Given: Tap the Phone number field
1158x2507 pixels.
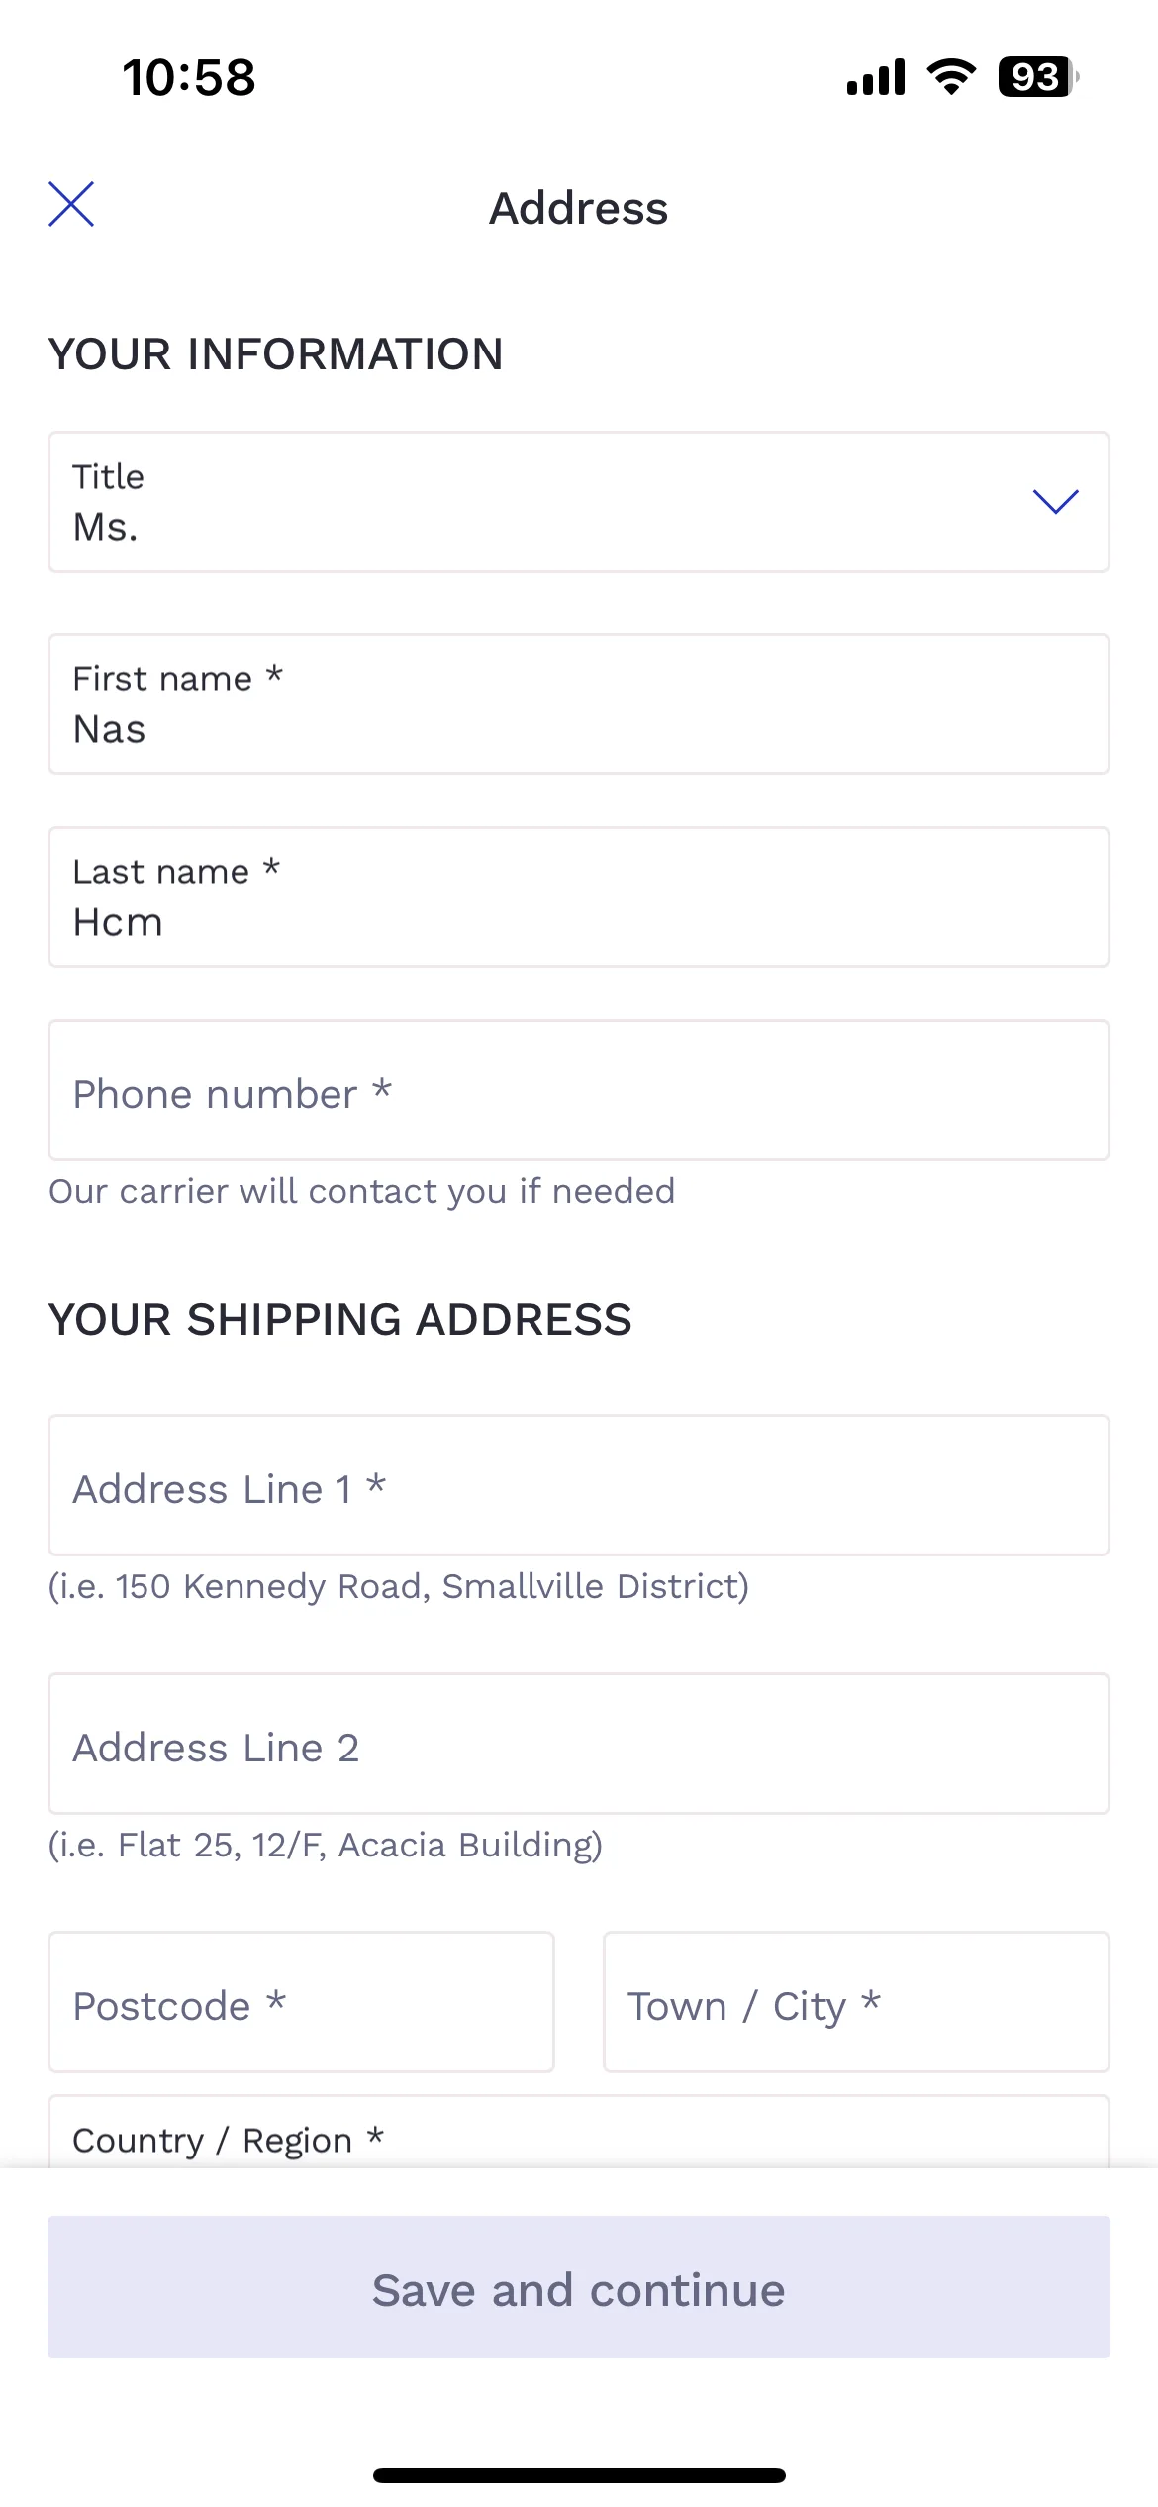Looking at the screenshot, I should 579,1090.
